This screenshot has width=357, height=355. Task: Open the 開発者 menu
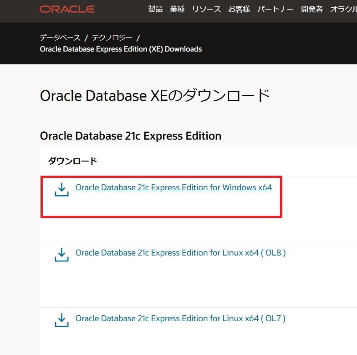pyautogui.click(x=312, y=9)
